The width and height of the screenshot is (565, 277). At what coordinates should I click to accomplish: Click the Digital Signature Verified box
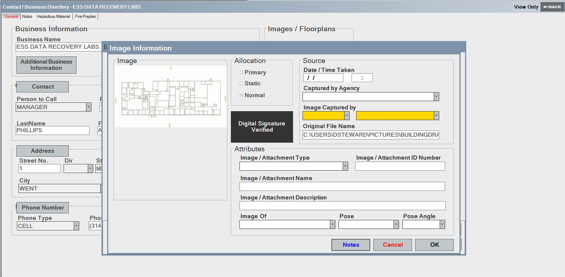click(262, 127)
